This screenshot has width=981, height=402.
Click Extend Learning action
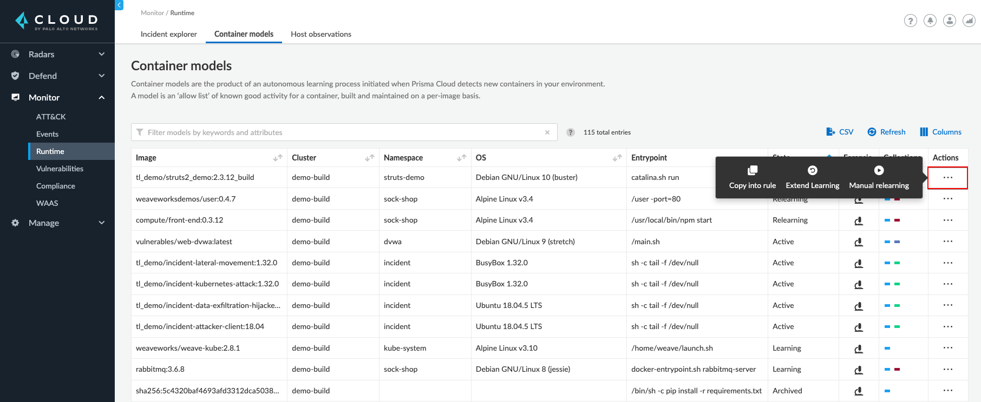[813, 178]
